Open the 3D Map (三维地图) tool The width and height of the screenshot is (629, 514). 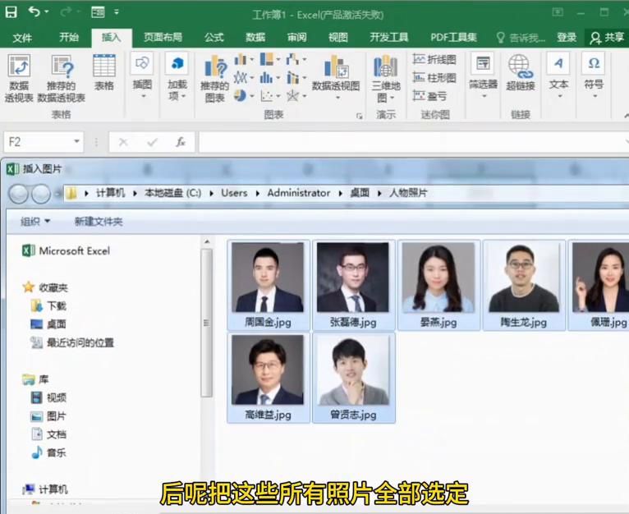(x=386, y=78)
